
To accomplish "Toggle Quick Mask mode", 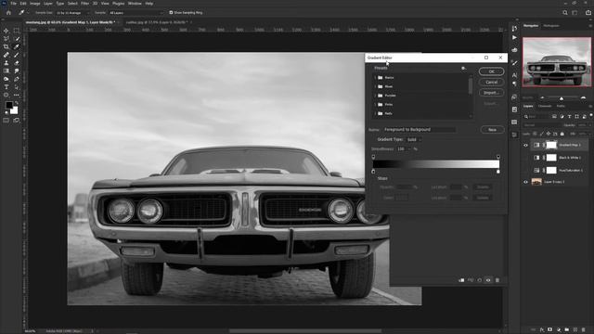I will click(x=6, y=121).
